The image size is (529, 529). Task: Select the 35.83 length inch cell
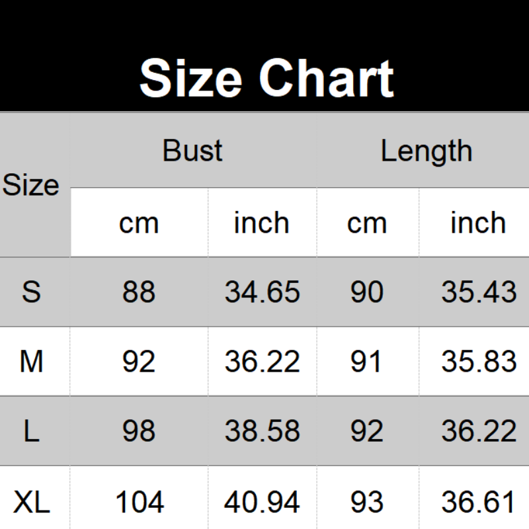click(479, 362)
